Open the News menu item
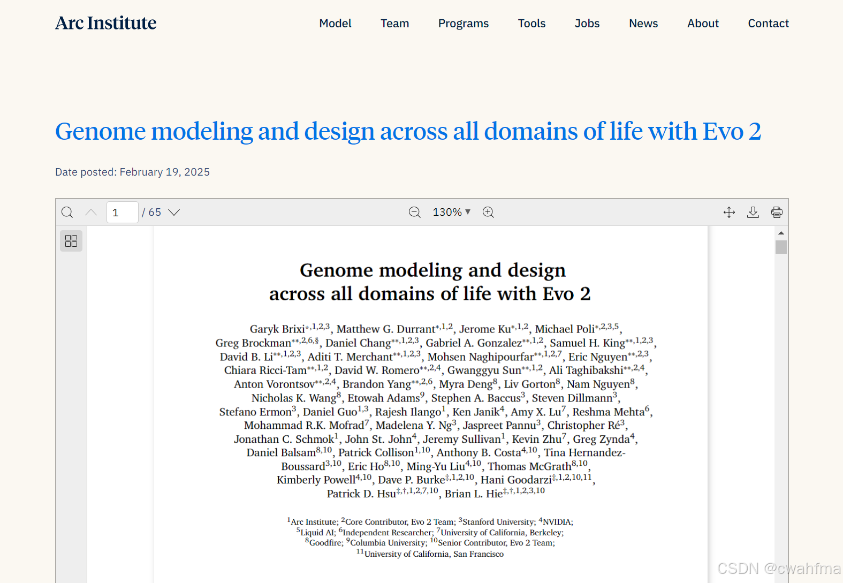Screen dimensions: 843x583 643,24
